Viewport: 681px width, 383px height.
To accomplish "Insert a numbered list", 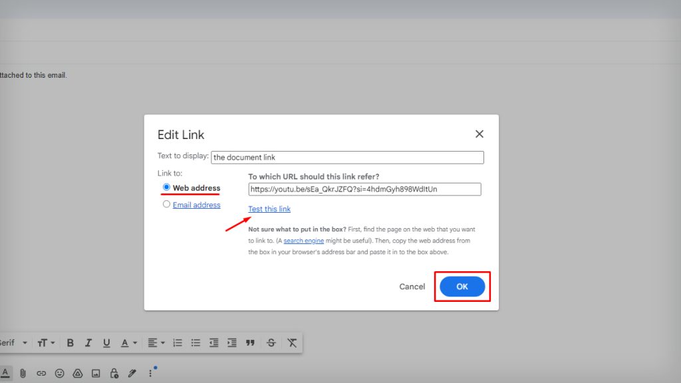I will (x=177, y=342).
